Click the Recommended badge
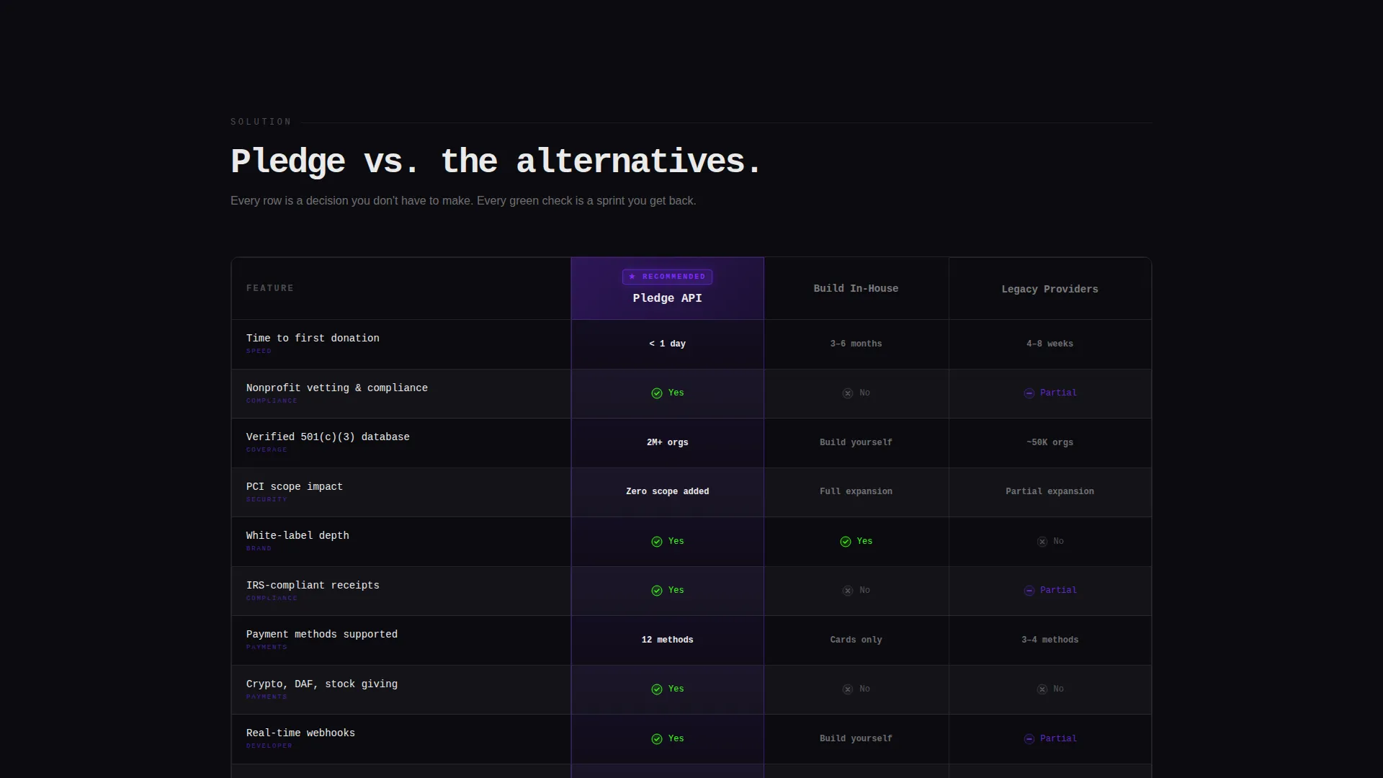 [667, 277]
